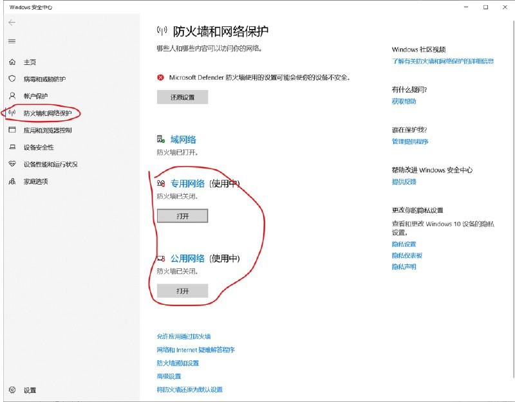Viewport: 515px width, 402px height.
Task: Turn on firewall for 专用网络 via 打开
Action: pos(182,215)
